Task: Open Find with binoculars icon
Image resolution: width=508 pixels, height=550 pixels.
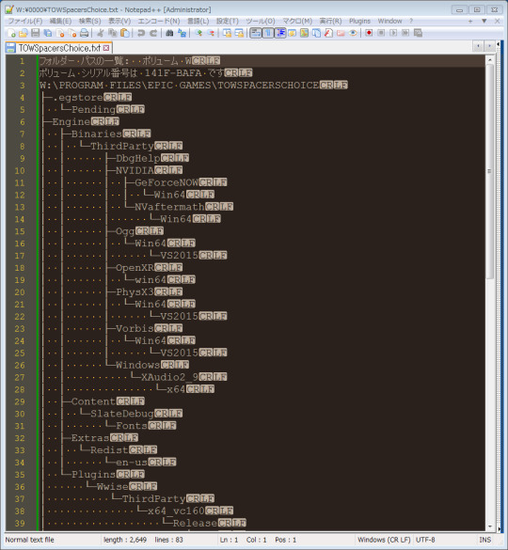Action: click(169, 33)
